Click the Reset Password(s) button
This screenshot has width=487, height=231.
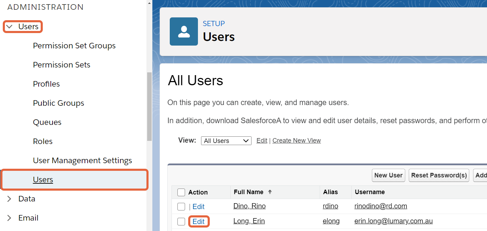pos(439,175)
